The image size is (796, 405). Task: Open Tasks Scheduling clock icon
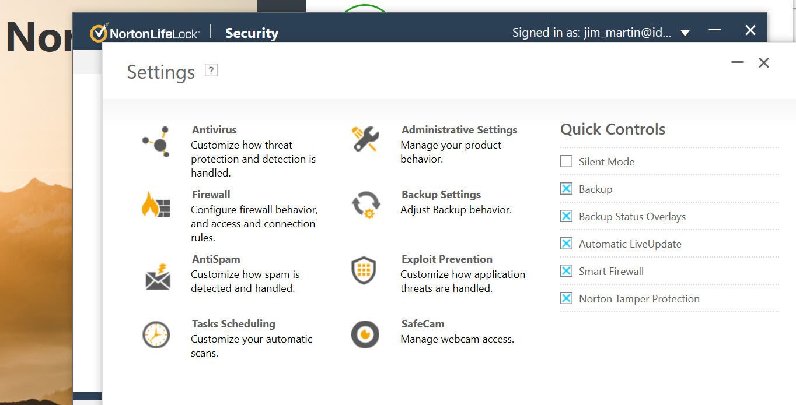pos(156,335)
